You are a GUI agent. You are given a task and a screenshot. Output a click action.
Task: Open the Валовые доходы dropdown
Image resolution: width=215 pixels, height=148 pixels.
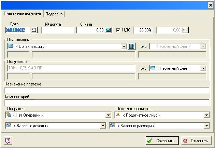coord(103,126)
